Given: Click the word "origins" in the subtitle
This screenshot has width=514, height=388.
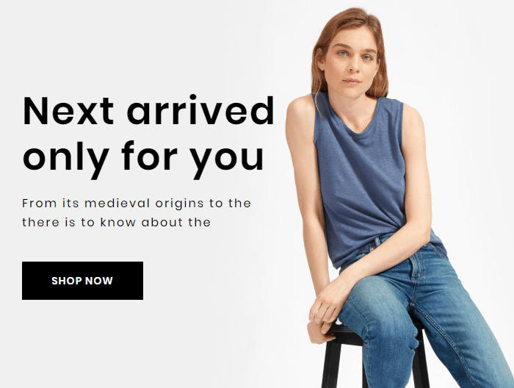Looking at the screenshot, I should click(x=180, y=204).
